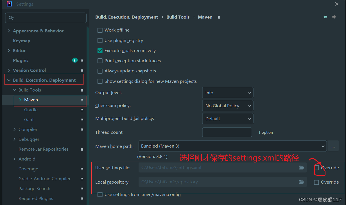Check Override for Local repository
This screenshot has width=346, height=205.
[x=316, y=182]
